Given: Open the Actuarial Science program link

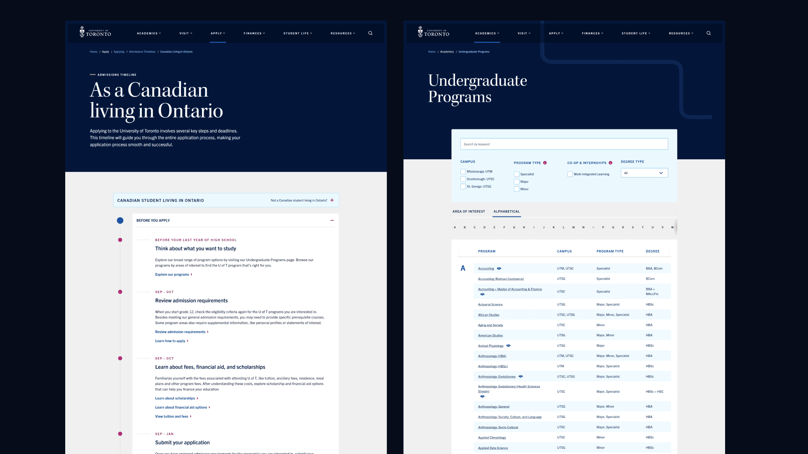Looking at the screenshot, I should click(490, 305).
